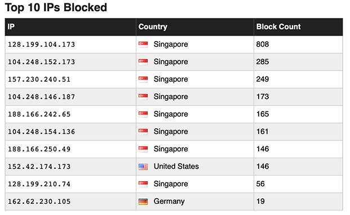This screenshot has width=350, height=215.
Task: Click the block count value 808
Action: point(263,44)
